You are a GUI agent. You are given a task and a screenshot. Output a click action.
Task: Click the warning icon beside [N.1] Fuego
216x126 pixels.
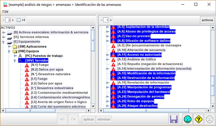pos(27,65)
